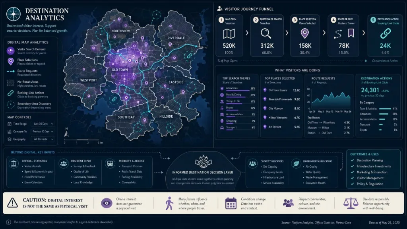The width and height of the screenshot is (407, 229).
Task: Click the Secondary-Area Discovery dashed circle icon
Action: tap(11, 105)
